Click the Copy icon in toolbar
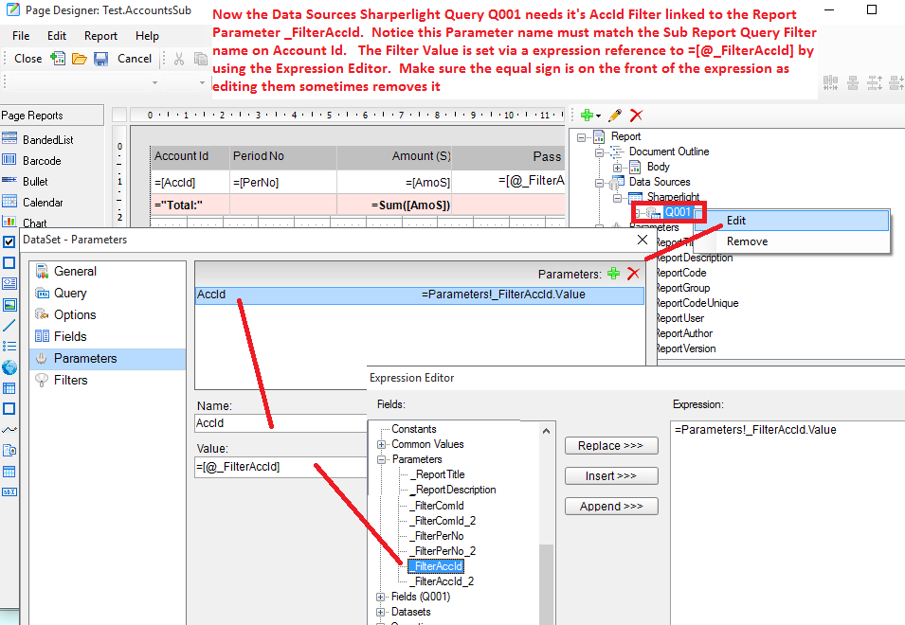 click(200, 58)
